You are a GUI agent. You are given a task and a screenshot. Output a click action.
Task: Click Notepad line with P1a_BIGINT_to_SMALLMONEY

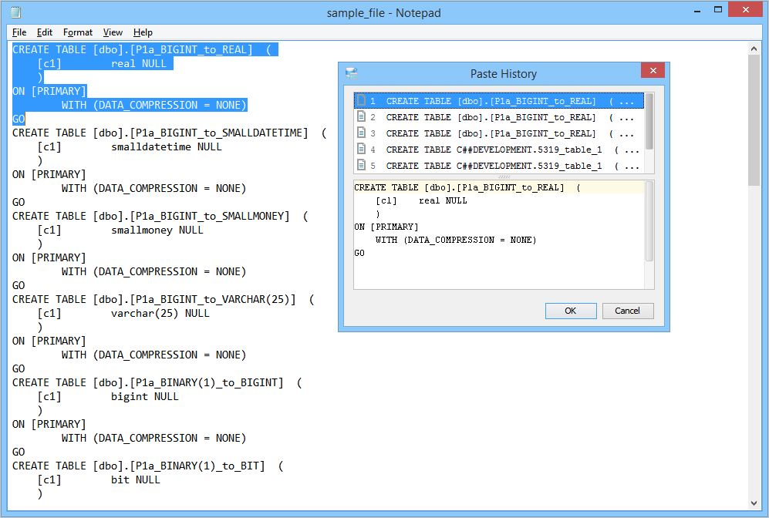tap(160, 216)
